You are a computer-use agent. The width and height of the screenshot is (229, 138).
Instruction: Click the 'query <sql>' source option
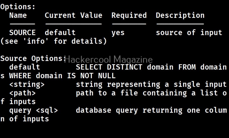(x=33, y=110)
